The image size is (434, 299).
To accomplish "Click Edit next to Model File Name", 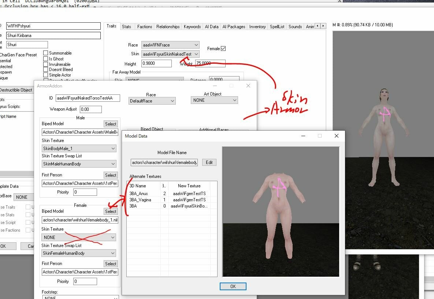I will (209, 162).
